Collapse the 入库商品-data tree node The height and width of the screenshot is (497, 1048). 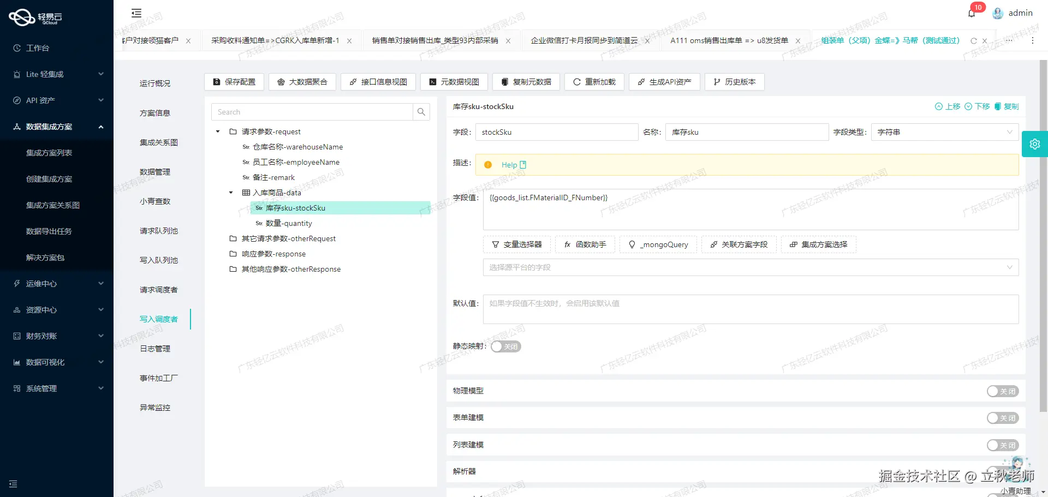(x=230, y=193)
